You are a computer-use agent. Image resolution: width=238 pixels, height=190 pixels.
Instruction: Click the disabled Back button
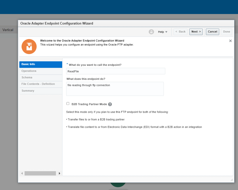180,32
